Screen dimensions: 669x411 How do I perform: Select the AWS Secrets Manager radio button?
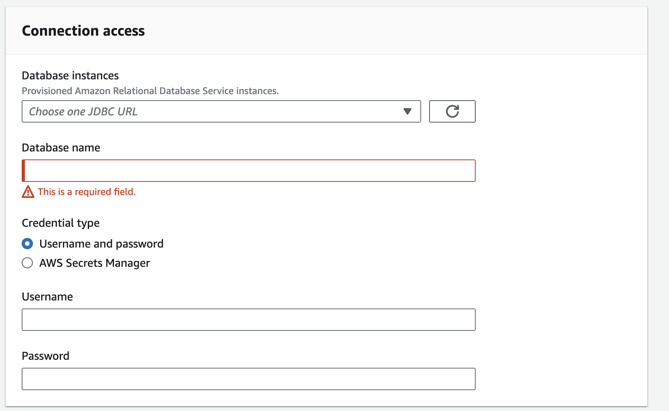coord(27,263)
